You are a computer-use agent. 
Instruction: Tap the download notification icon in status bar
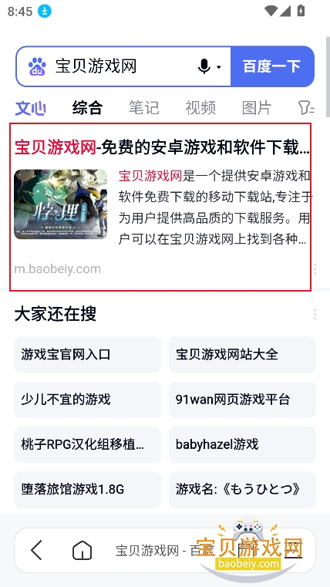(45, 12)
